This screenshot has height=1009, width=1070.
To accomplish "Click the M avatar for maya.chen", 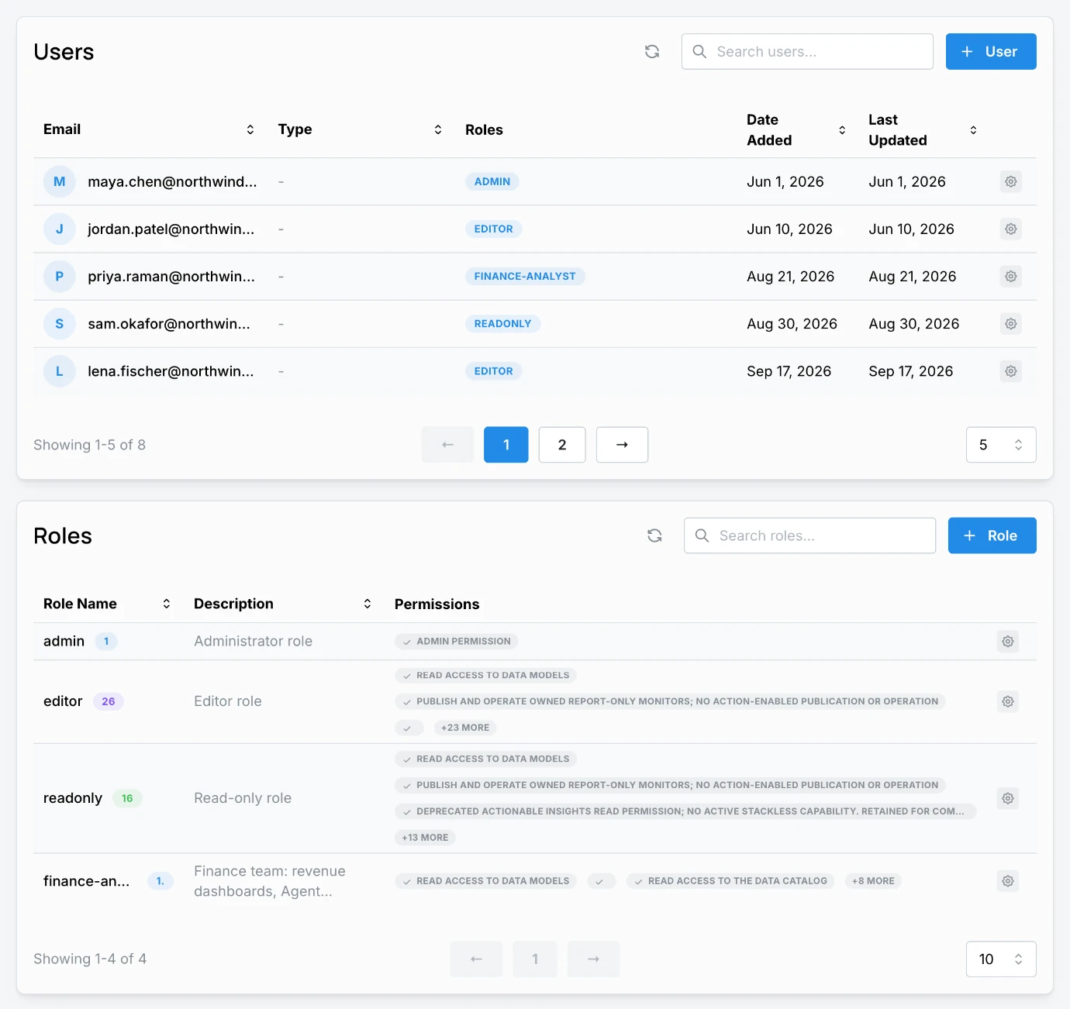I will tap(60, 181).
